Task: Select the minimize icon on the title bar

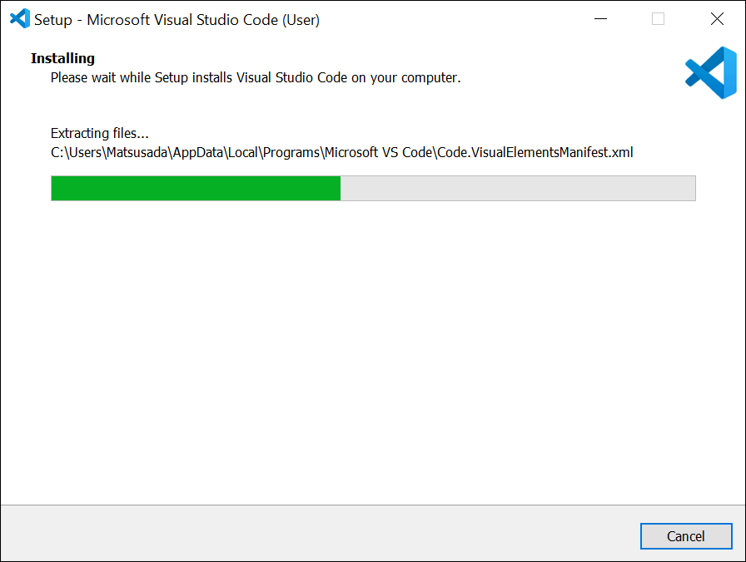Action: click(x=600, y=18)
